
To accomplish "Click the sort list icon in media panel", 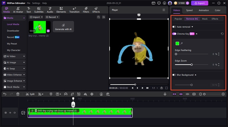I will 103,17.
